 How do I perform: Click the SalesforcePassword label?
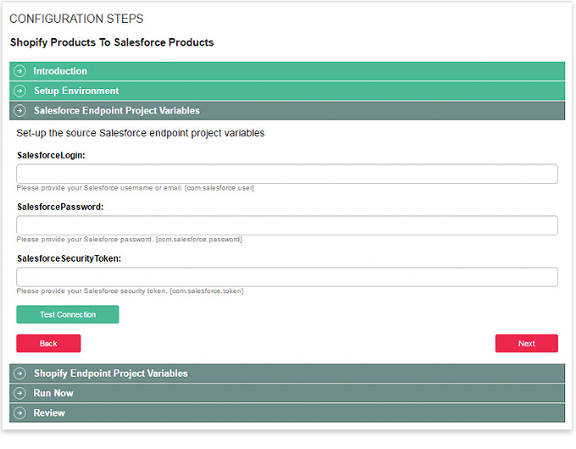tap(60, 207)
